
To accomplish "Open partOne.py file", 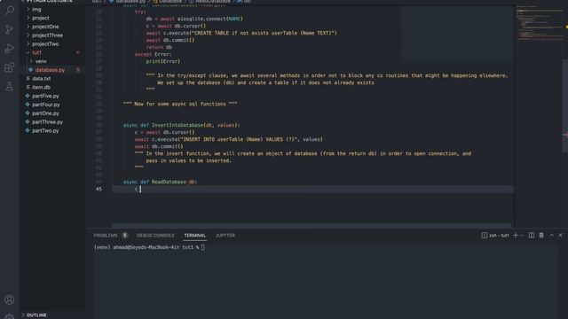I will [x=45, y=113].
